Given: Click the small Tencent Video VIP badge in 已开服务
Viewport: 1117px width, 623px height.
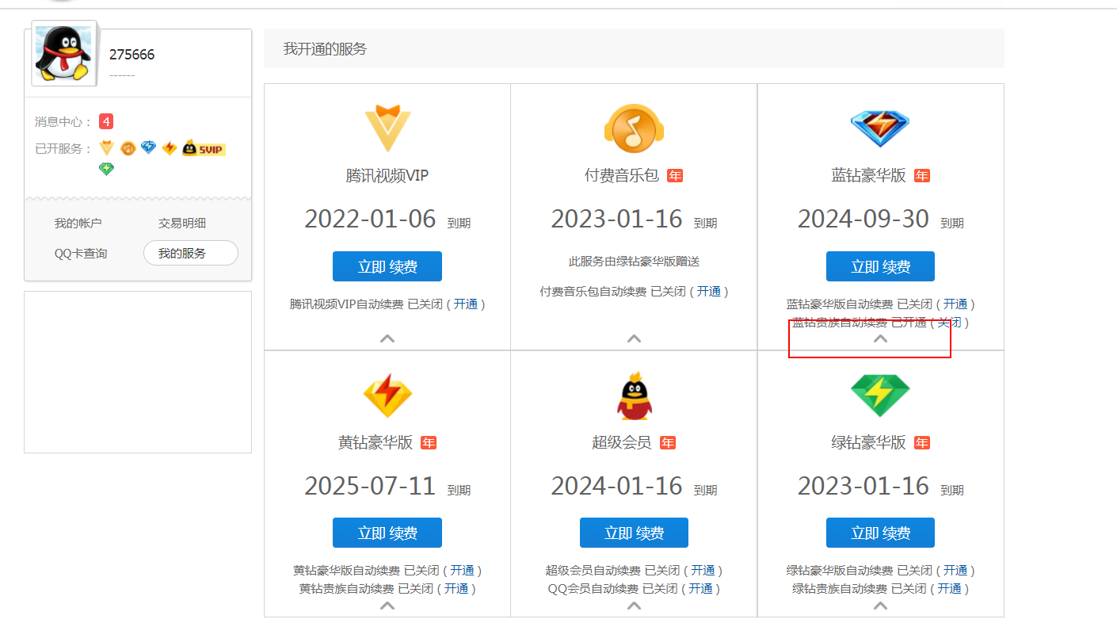Looking at the screenshot, I should pyautogui.click(x=107, y=148).
